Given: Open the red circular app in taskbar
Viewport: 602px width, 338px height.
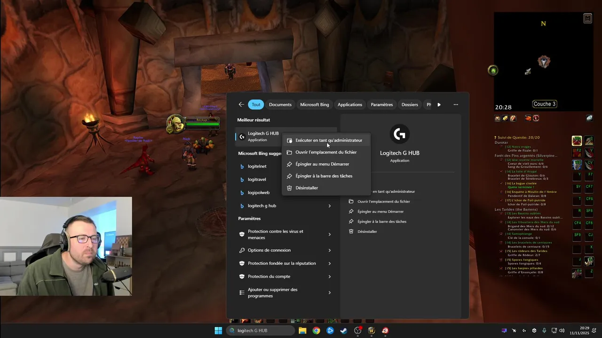Looking at the screenshot, I should (385, 330).
